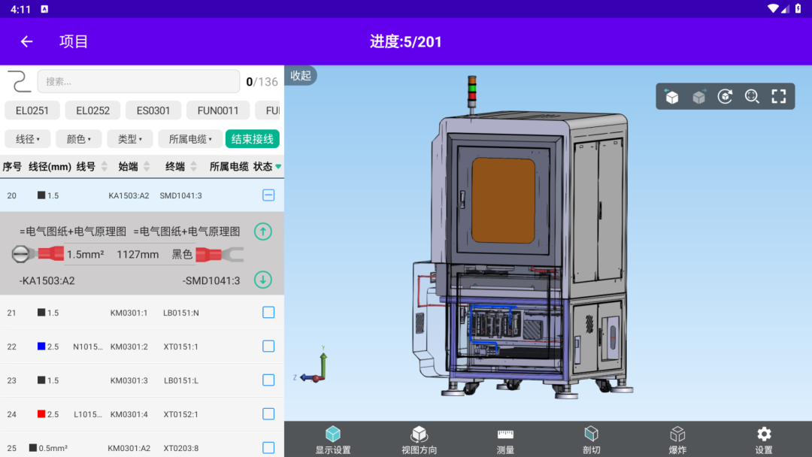This screenshot has width=812, height=457.
Task: Tap the 项目 project title
Action: [74, 41]
